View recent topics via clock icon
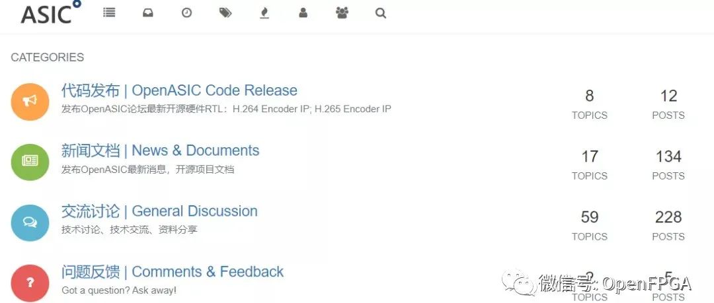The height and width of the screenshot is (303, 714). click(186, 13)
